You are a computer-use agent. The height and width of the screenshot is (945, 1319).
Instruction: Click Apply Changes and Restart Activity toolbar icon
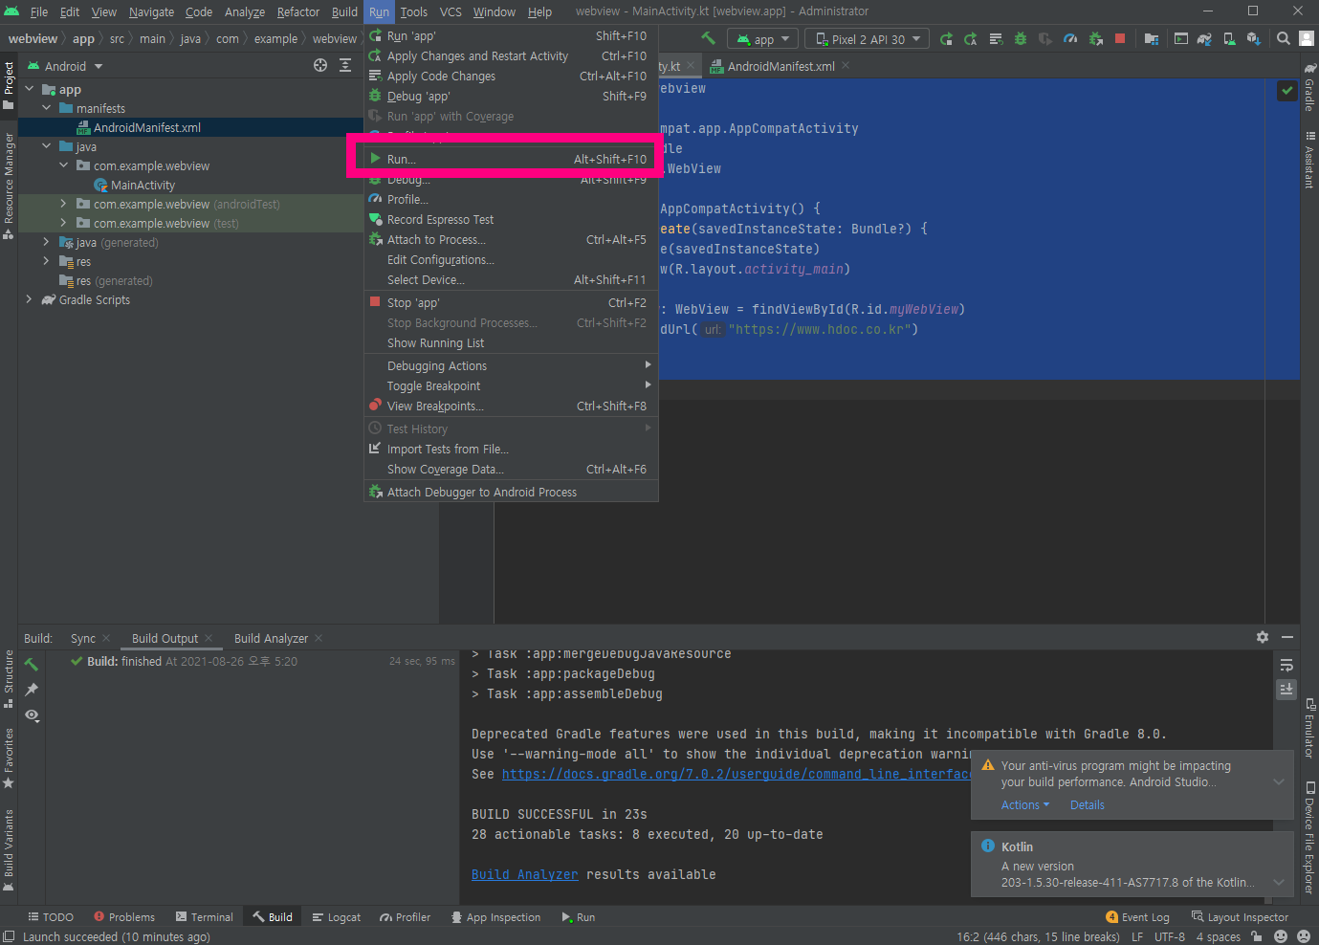point(971,39)
